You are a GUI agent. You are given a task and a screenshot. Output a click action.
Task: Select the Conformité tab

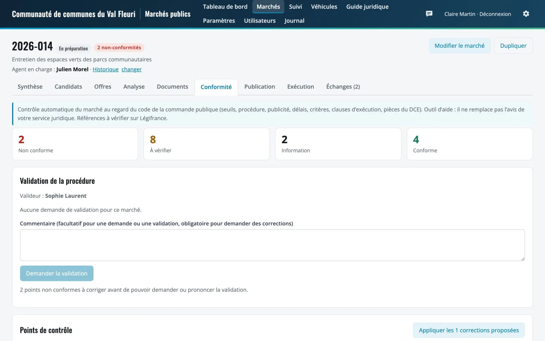[216, 87]
